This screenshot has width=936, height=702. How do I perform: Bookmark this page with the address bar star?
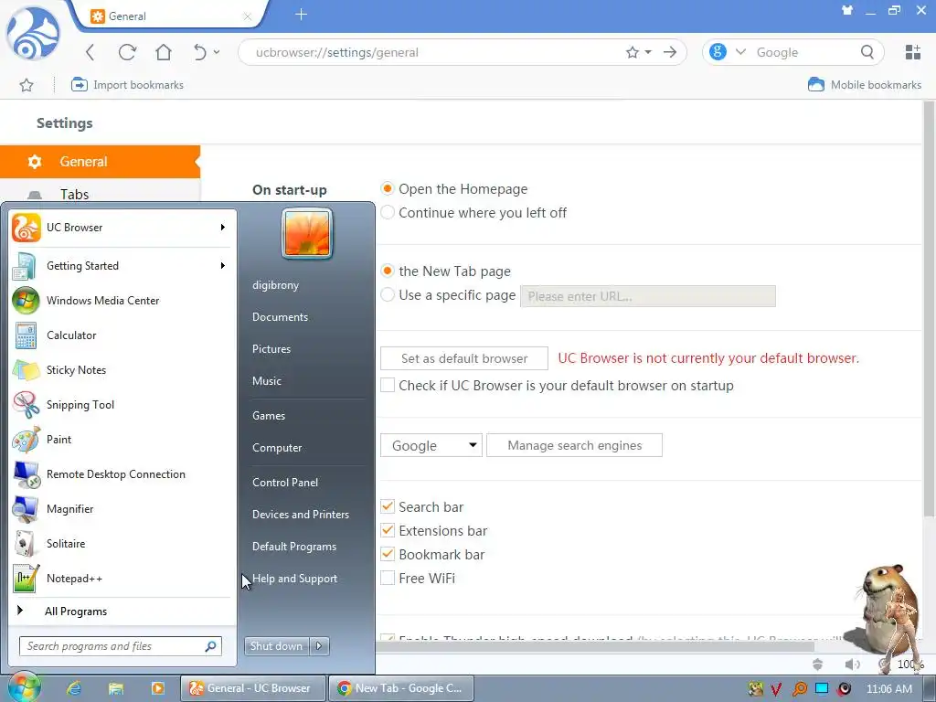[x=633, y=52]
